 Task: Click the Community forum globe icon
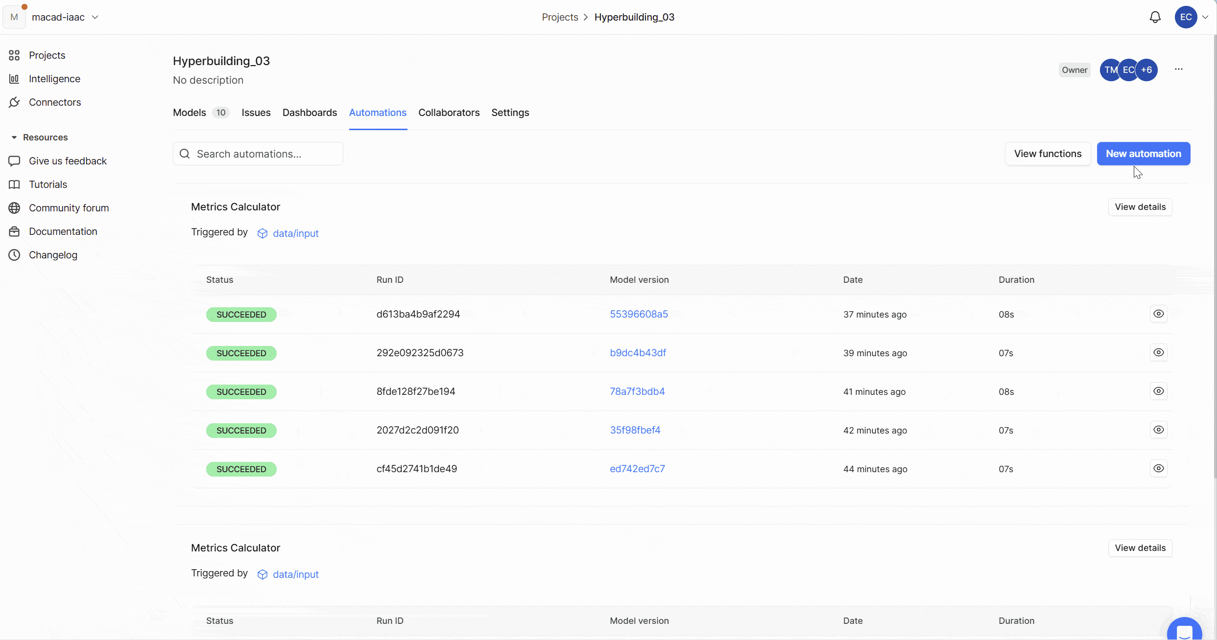point(14,208)
